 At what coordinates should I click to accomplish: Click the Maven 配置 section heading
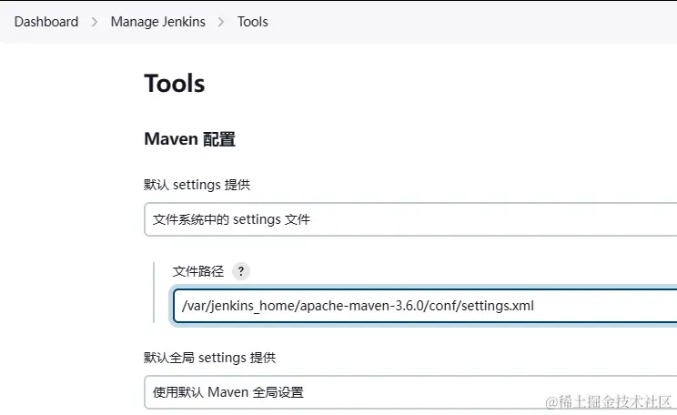(190, 139)
